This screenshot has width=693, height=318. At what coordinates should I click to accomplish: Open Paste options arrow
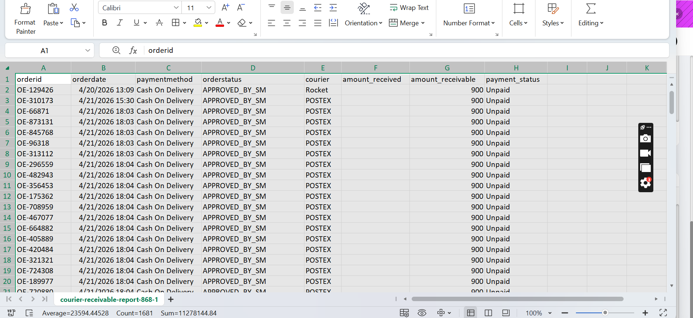click(x=62, y=23)
